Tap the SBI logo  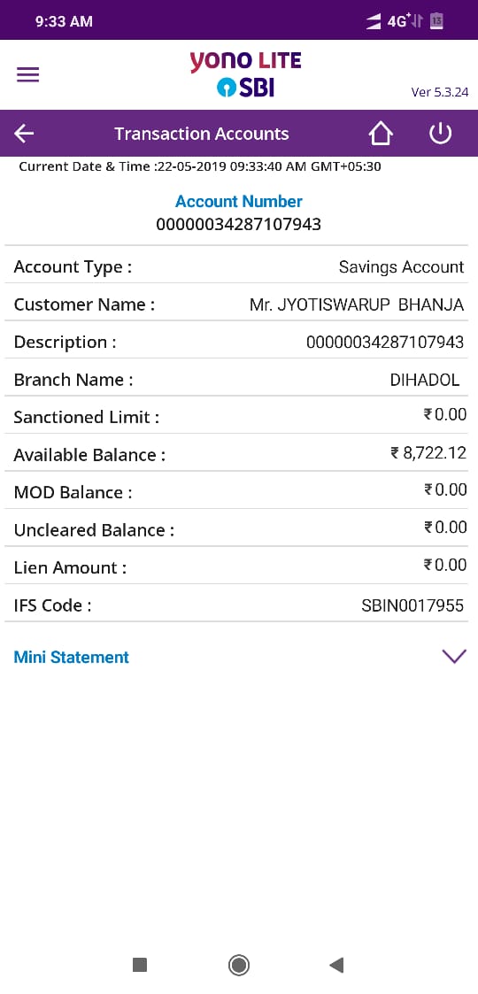(x=245, y=89)
